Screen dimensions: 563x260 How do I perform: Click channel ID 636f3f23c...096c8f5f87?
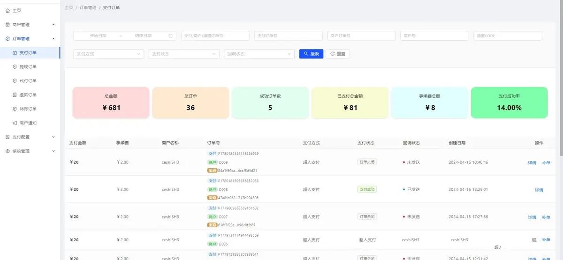(x=237, y=225)
